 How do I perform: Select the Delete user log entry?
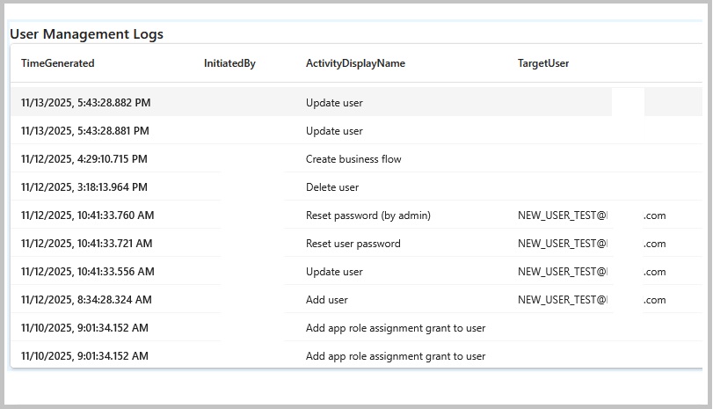click(x=332, y=187)
